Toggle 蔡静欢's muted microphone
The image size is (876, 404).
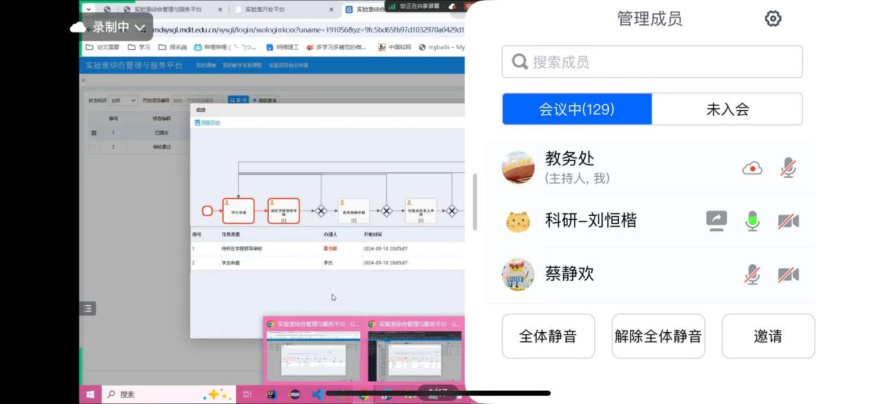pyautogui.click(x=752, y=275)
